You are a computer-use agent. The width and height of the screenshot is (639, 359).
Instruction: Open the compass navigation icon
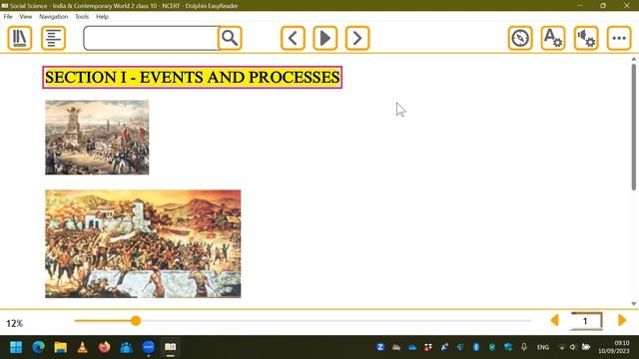click(520, 38)
